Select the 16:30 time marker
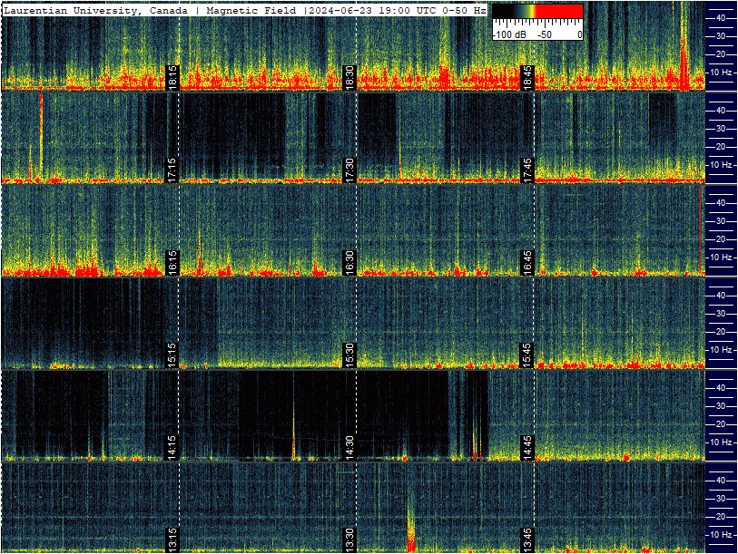The height and width of the screenshot is (554, 738). (349, 262)
